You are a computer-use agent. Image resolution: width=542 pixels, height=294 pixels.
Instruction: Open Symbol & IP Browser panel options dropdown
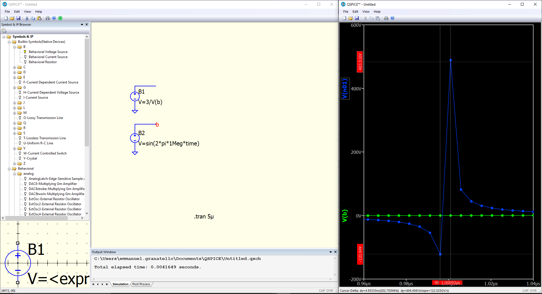(82, 25)
